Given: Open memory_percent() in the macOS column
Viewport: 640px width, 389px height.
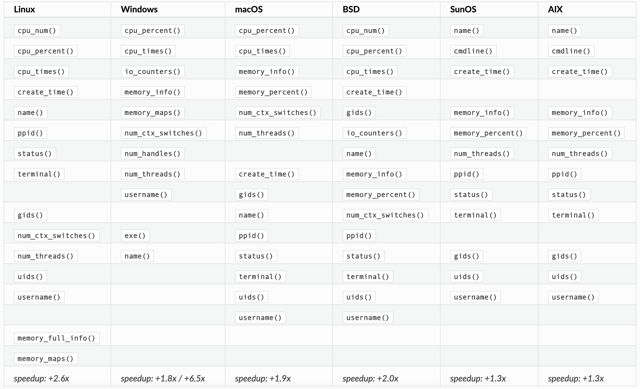Looking at the screenshot, I should coord(273,92).
